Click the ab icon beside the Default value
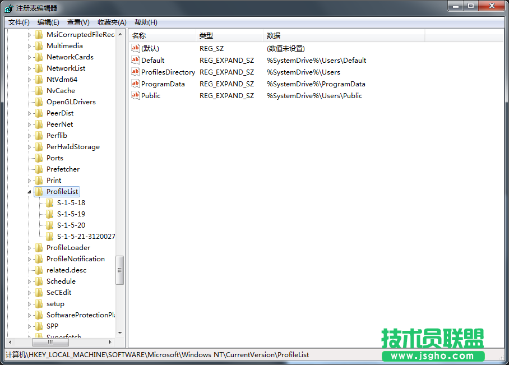 pos(135,60)
